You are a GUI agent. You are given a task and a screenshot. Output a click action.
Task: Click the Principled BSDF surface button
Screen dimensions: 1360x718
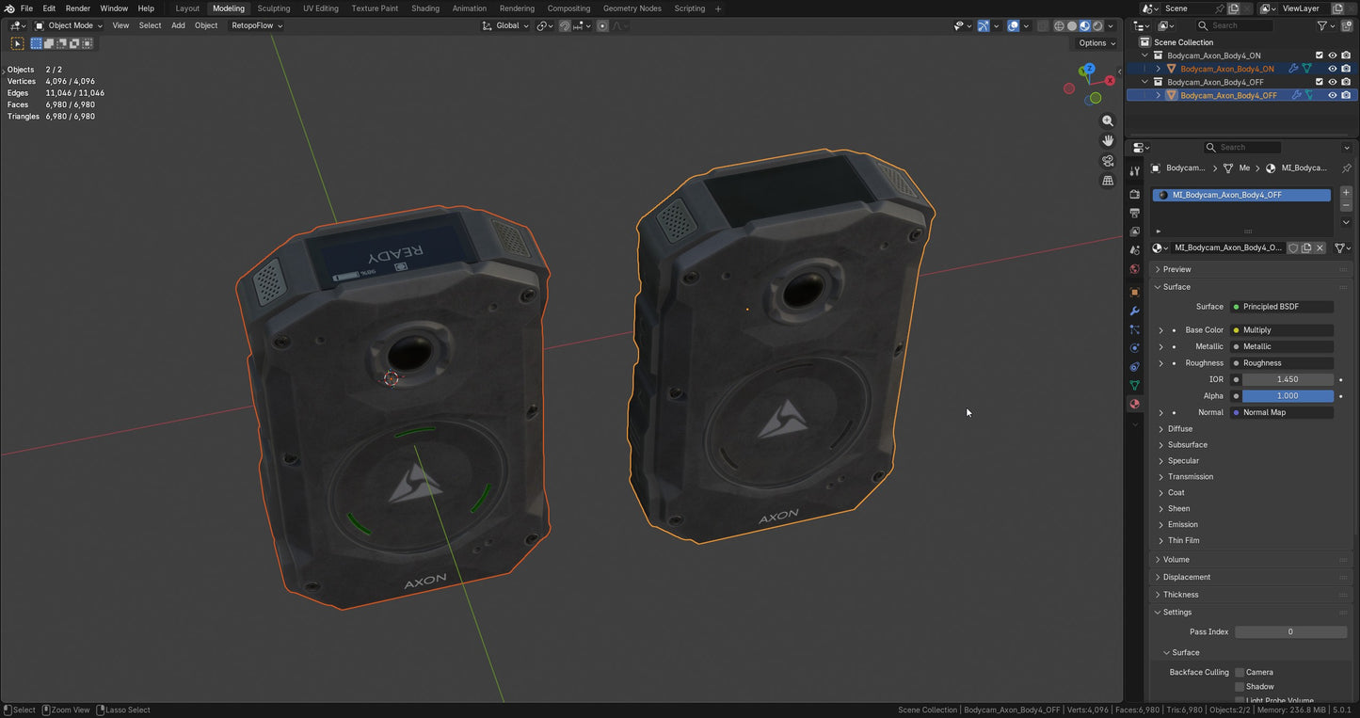point(1281,306)
